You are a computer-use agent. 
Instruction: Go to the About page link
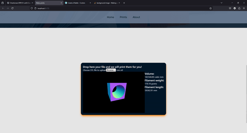click(x=136, y=17)
